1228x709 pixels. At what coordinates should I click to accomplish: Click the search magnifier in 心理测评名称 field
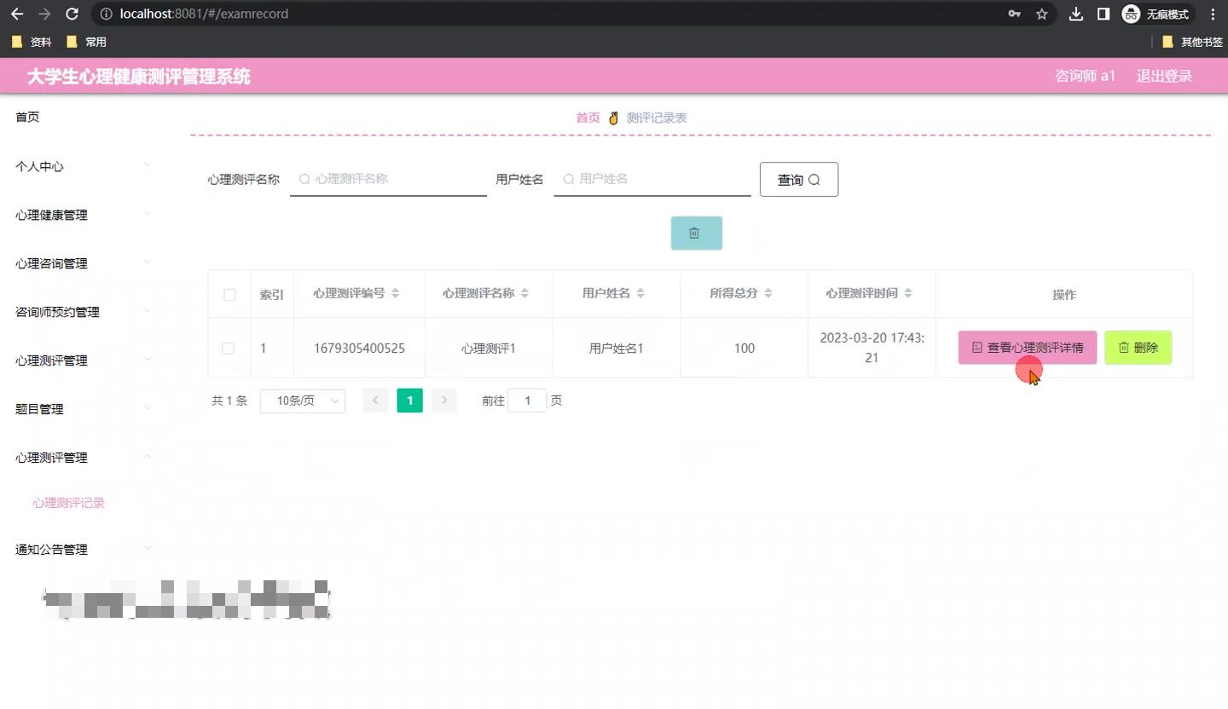304,179
